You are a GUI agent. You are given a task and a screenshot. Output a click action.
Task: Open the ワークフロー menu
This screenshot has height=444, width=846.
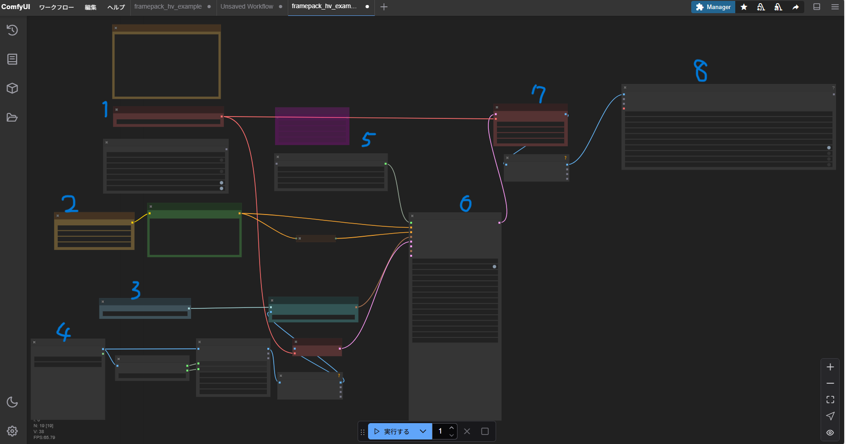[x=57, y=7]
